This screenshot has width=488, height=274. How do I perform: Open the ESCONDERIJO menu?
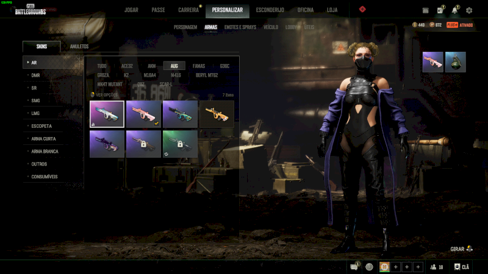(x=270, y=10)
